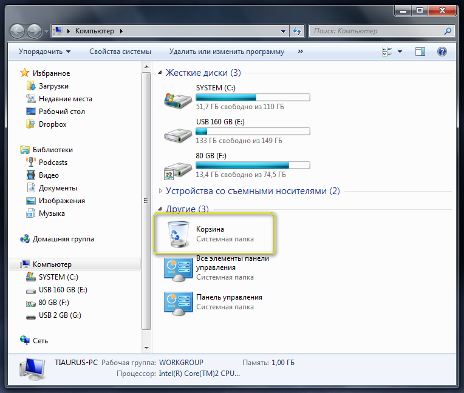Click arrow after Компьютер in address bar
The image size is (464, 393).
(x=121, y=31)
